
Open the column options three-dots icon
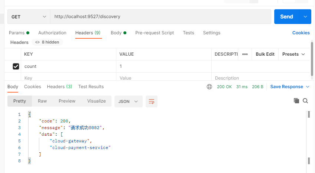click(245, 54)
